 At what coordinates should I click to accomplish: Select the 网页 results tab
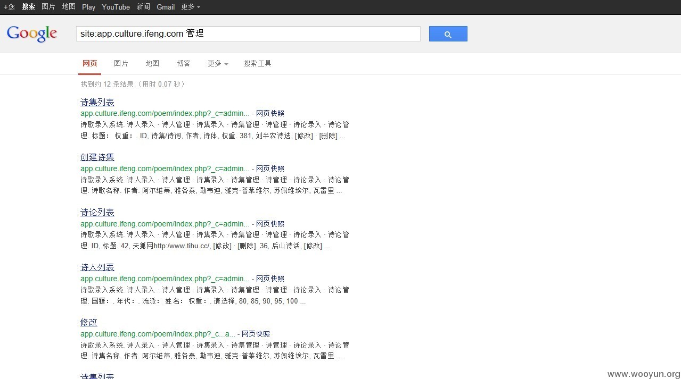90,63
